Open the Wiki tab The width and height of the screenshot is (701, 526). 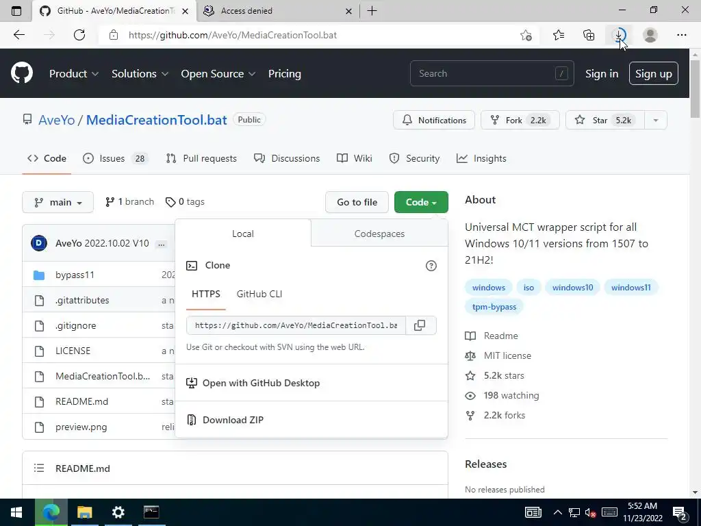pyautogui.click(x=355, y=158)
